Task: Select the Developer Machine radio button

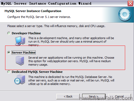Action: 9,33
